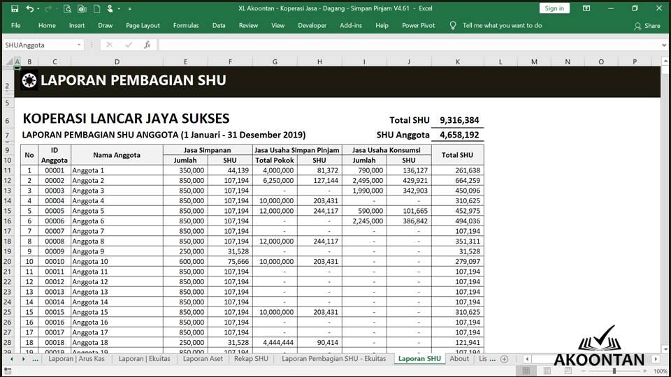This screenshot has width=671, height=377.
Task: Click the Tell me what you want to do box
Action: (502, 26)
